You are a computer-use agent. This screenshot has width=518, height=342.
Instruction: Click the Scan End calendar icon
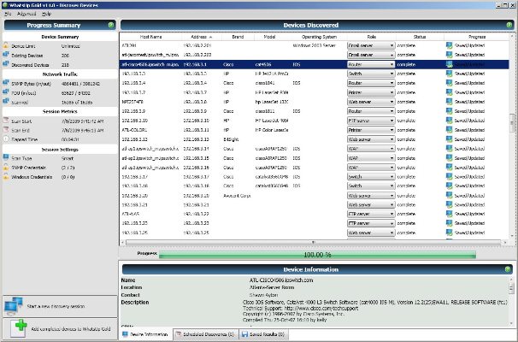pyautogui.click(x=6, y=130)
